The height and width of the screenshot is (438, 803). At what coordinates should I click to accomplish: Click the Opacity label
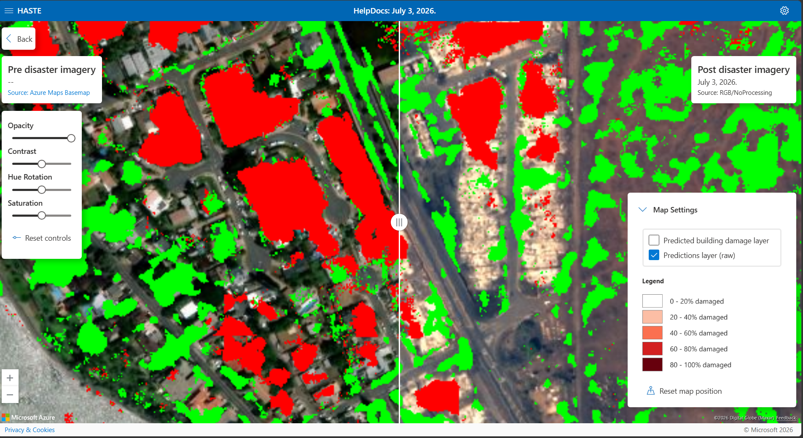tap(21, 126)
